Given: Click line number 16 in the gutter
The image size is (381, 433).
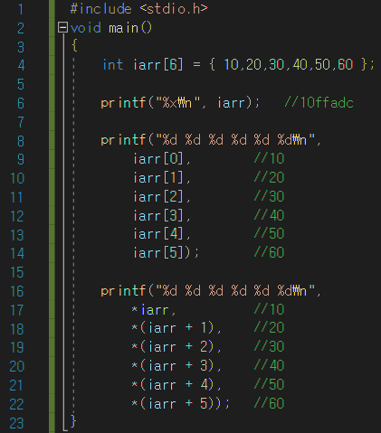Looking at the screenshot, I should (x=17, y=291).
